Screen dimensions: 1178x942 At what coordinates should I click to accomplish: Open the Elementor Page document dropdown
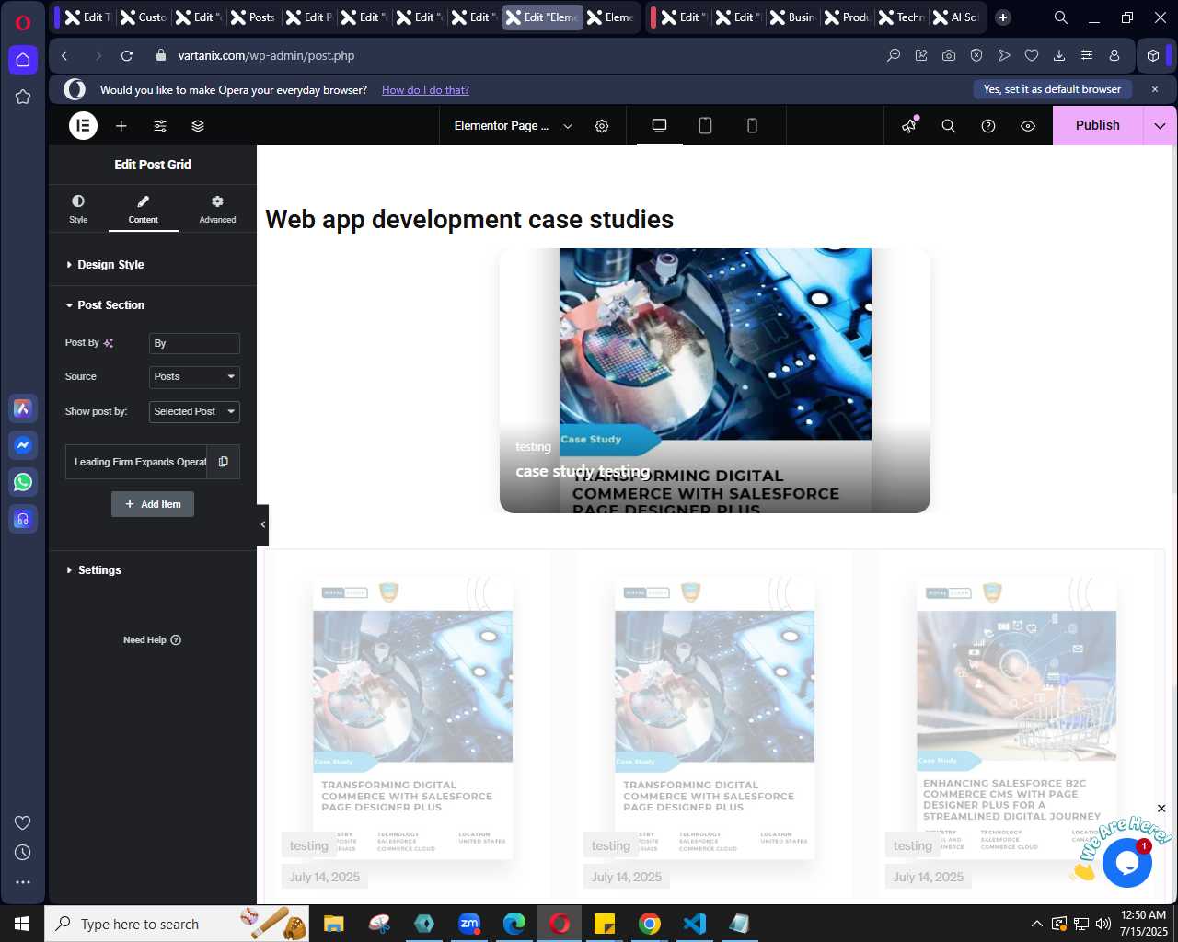[513, 126]
